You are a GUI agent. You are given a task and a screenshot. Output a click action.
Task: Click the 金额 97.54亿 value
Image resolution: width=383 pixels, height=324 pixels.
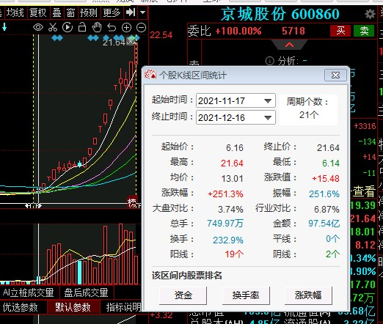click(x=324, y=224)
